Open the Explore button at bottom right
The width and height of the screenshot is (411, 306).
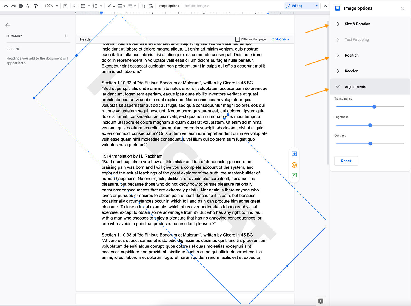click(x=321, y=301)
